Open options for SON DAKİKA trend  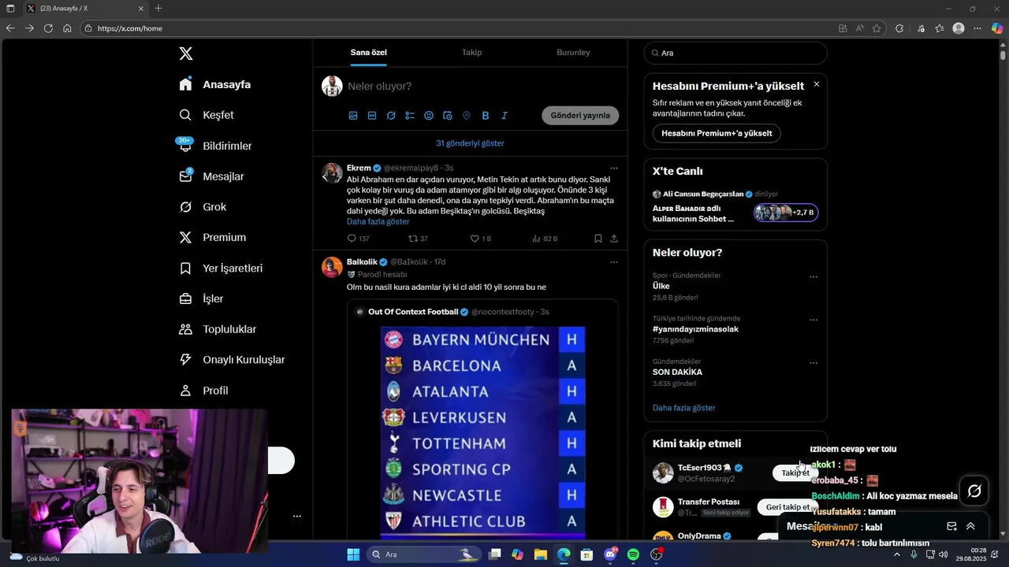pyautogui.click(x=814, y=363)
